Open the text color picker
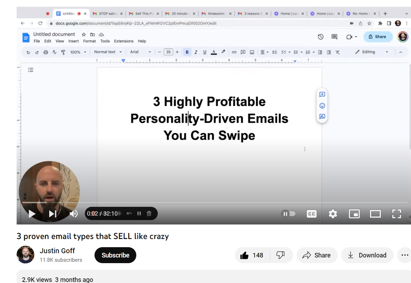The image size is (411, 283). (213, 52)
